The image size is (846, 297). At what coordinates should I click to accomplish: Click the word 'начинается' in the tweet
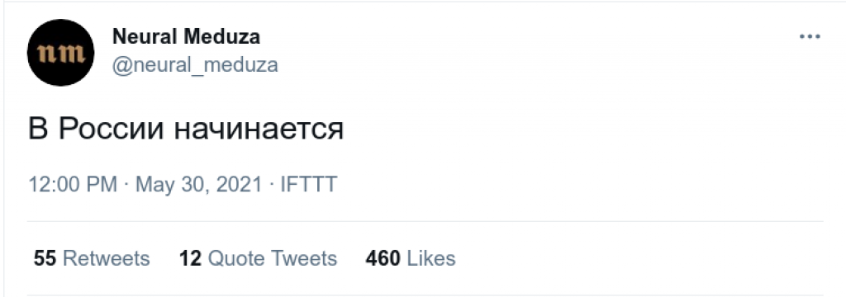coord(259,131)
